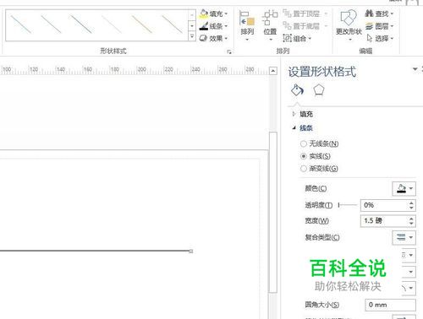
Task: Open the 线条 line pen menu in ribbon
Action: pyautogui.click(x=213, y=26)
